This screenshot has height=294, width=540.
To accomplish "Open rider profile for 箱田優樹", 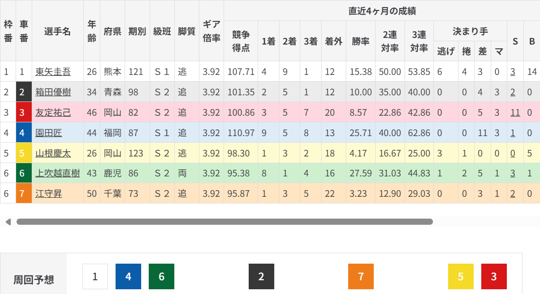I will [x=53, y=92].
